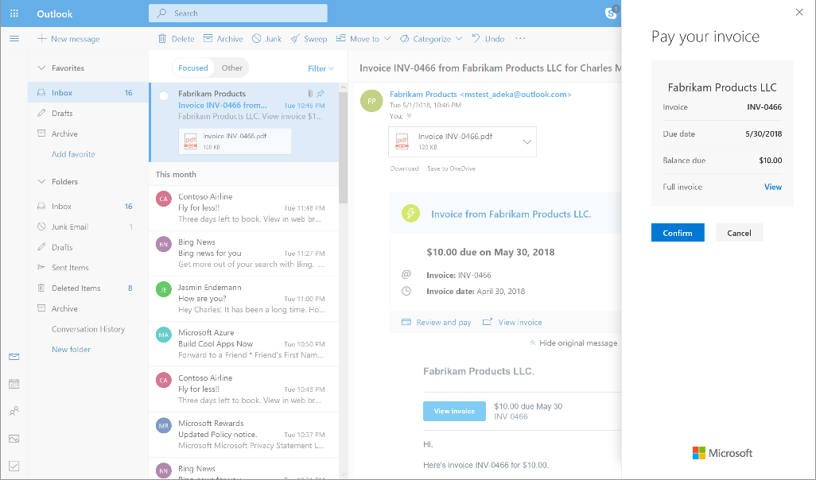View the full invoice
Image resolution: width=816 pixels, height=480 pixels.
772,187
